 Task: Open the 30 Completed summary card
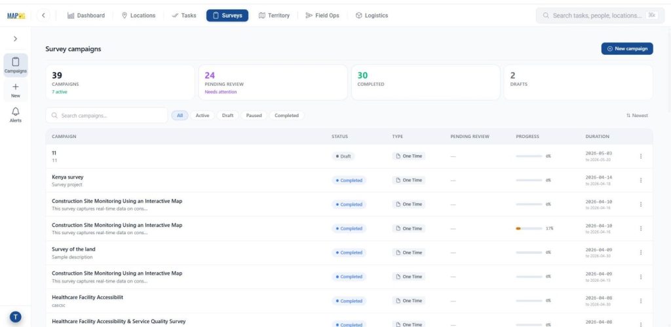point(426,82)
